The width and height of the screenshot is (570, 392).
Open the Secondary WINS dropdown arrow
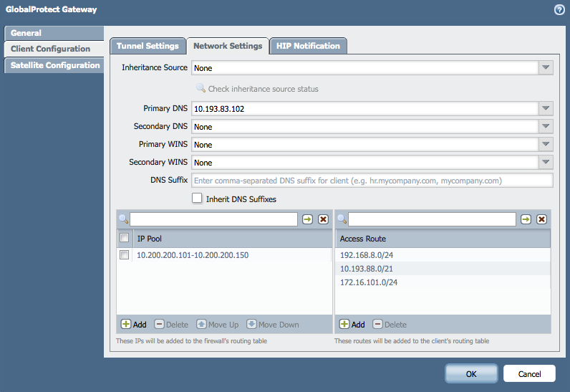(546, 162)
